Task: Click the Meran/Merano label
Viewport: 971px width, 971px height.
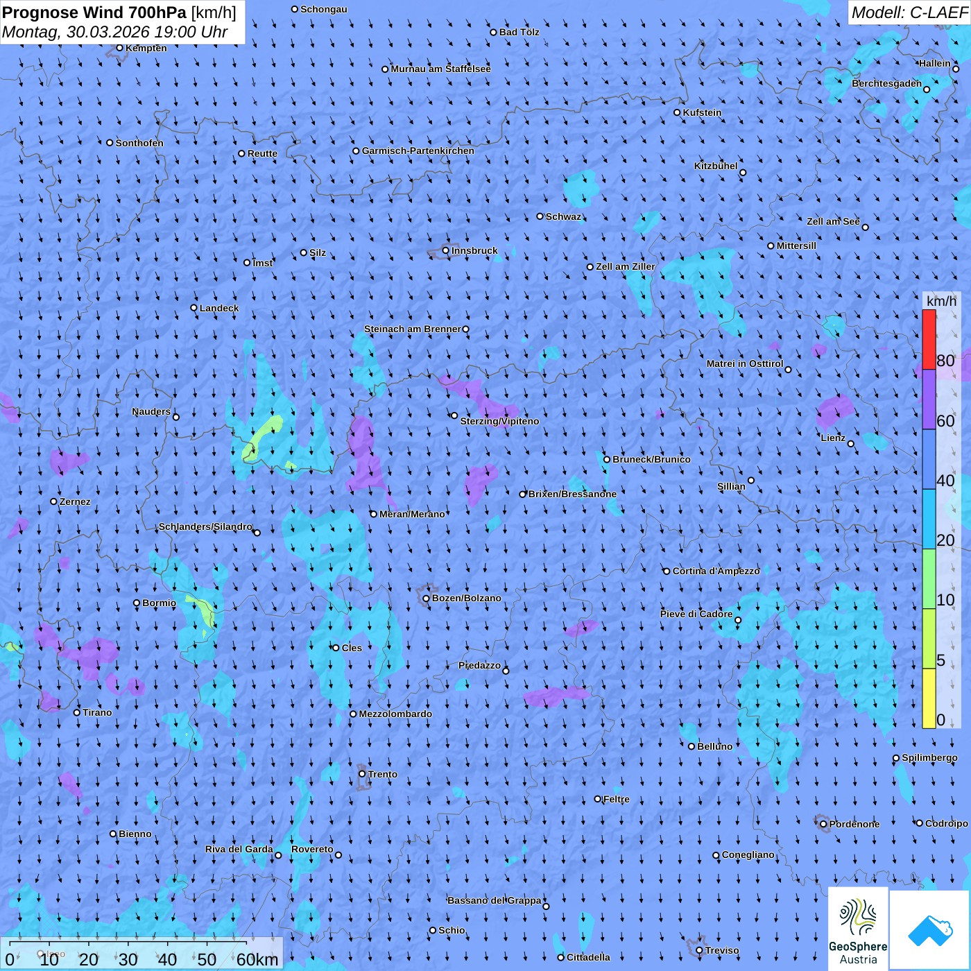Action: pos(412,514)
